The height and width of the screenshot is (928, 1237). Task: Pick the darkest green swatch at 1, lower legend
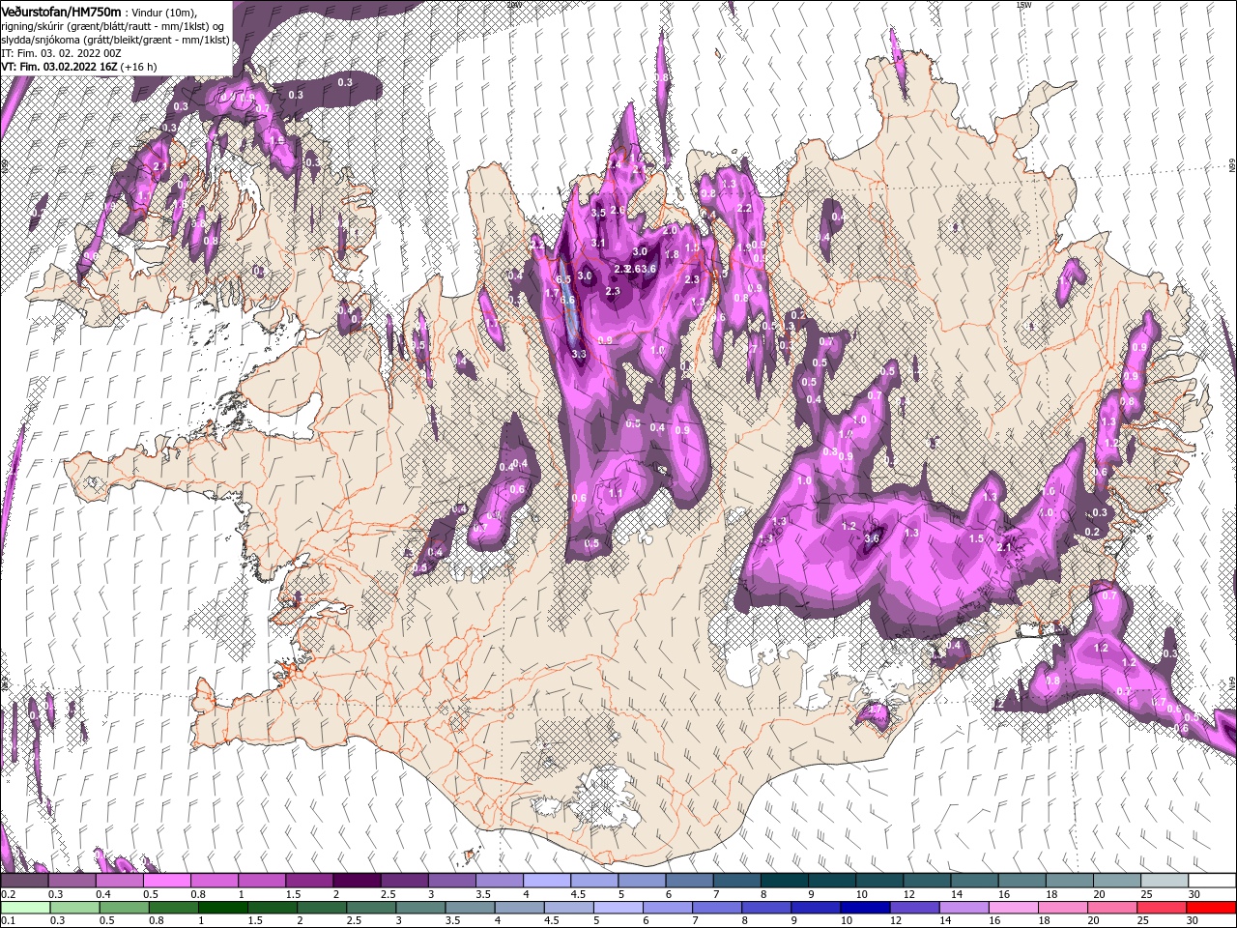pos(223,908)
